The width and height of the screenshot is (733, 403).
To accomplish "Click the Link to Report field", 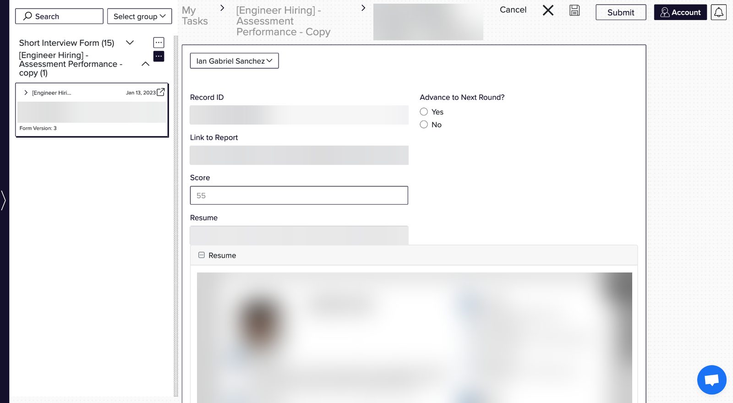I will 299,155.
